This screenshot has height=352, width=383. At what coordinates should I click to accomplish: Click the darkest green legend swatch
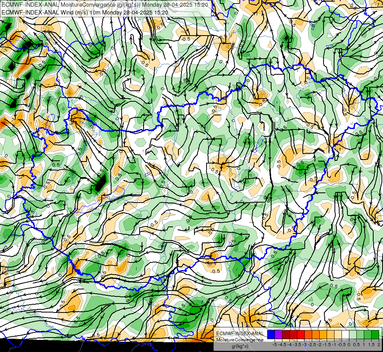[x=375, y=335]
